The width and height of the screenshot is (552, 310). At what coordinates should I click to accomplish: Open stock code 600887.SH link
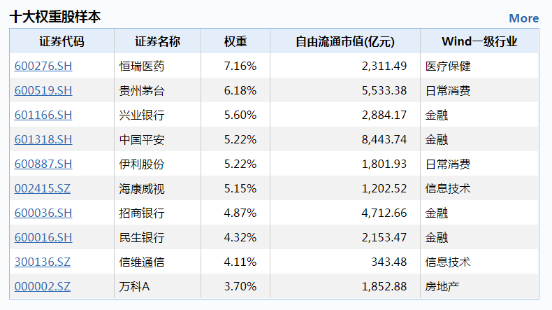(x=43, y=164)
